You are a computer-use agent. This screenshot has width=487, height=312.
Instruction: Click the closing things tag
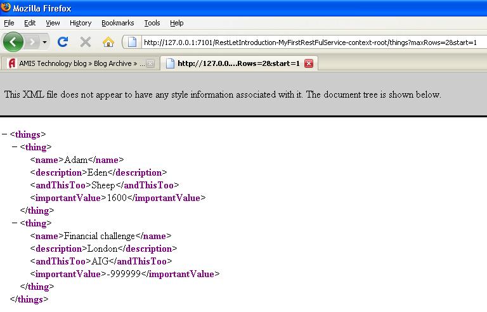29,299
